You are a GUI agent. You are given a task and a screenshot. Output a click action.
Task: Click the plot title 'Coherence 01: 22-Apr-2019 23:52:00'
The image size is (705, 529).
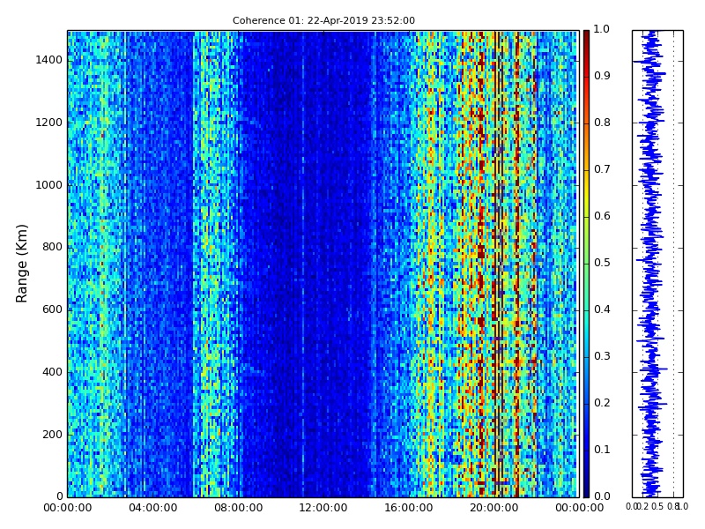point(323,20)
